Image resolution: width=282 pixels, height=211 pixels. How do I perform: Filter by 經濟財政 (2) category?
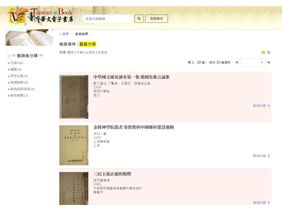pos(19,83)
